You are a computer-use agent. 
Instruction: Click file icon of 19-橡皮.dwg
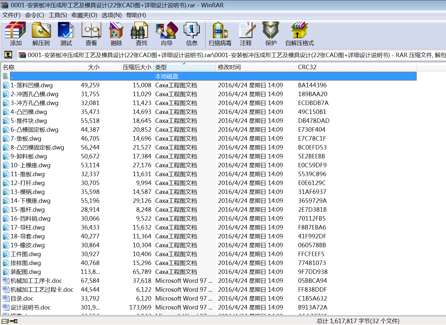[6, 245]
